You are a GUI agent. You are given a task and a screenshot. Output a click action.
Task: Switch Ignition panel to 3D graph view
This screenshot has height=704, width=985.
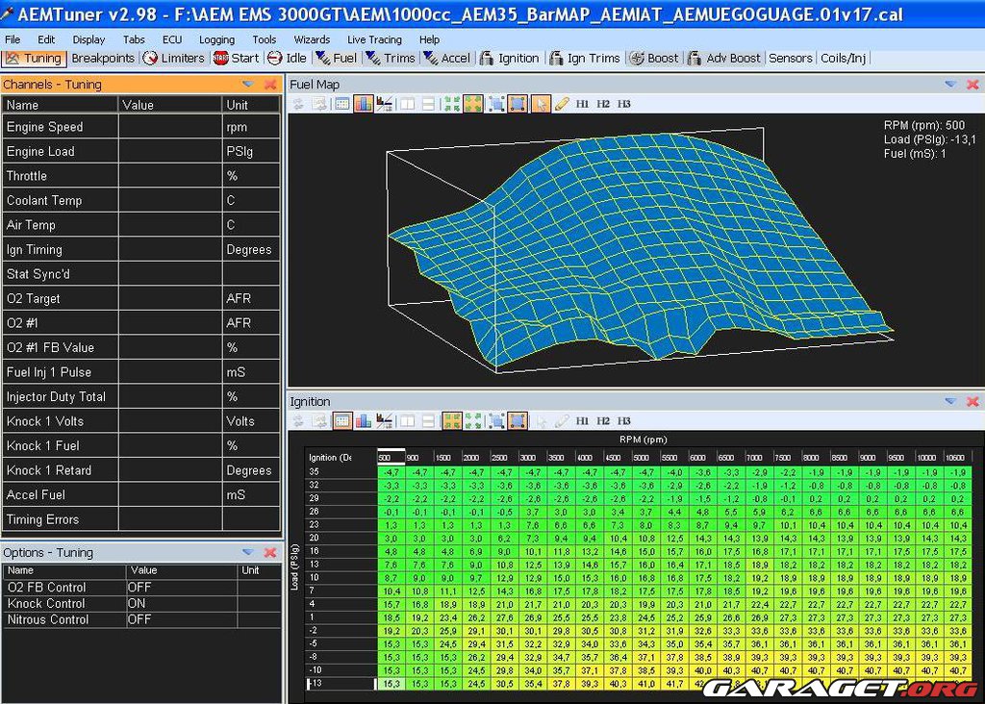(363, 421)
